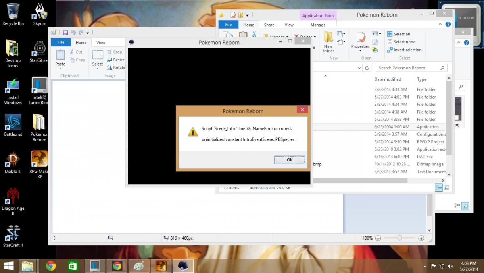The height and width of the screenshot is (273, 484).
Task: Click the Type column header in Explorer
Action: (x=421, y=79)
